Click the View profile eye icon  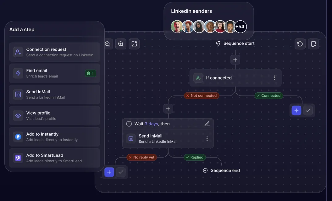pos(18,116)
